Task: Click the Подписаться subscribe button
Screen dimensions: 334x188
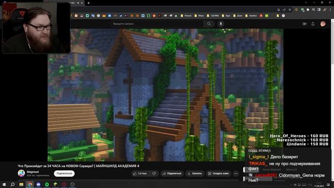Action: tap(64, 173)
